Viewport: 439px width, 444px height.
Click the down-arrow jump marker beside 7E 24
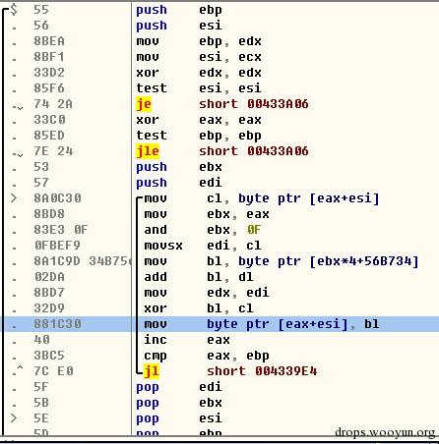(x=20, y=155)
